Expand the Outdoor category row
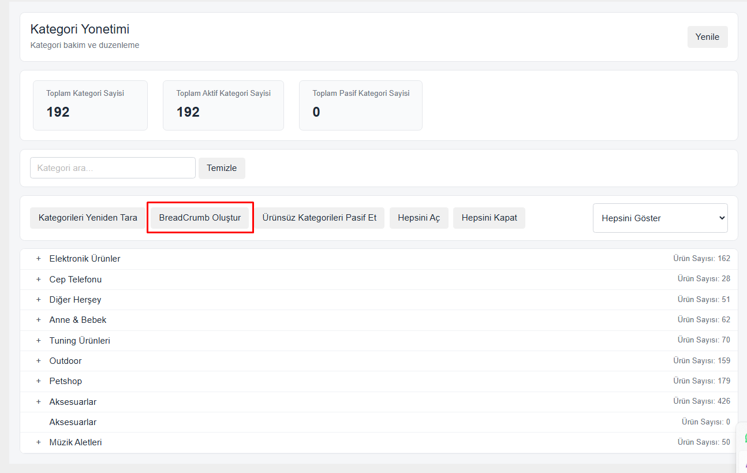 coord(39,361)
